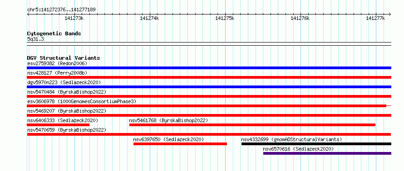This screenshot has width=404, height=171.
Task: Open the esv3606978 (1000GenomesConsortiumPhase3) label
Action: (x=82, y=101)
